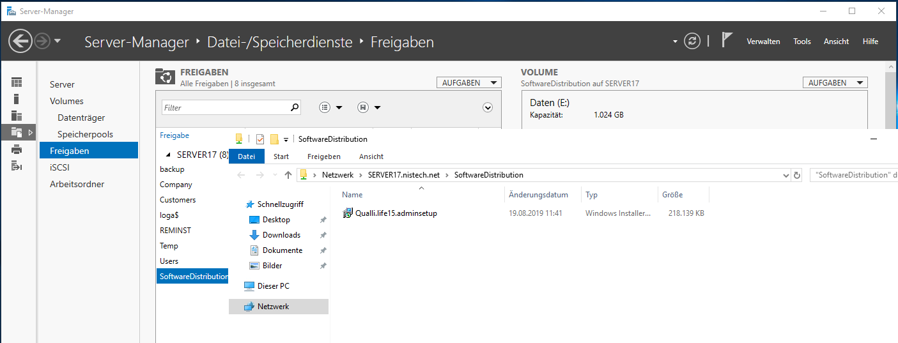This screenshot has width=898, height=343.
Task: Click the Server-Manager back arrow button
Action: 20,42
